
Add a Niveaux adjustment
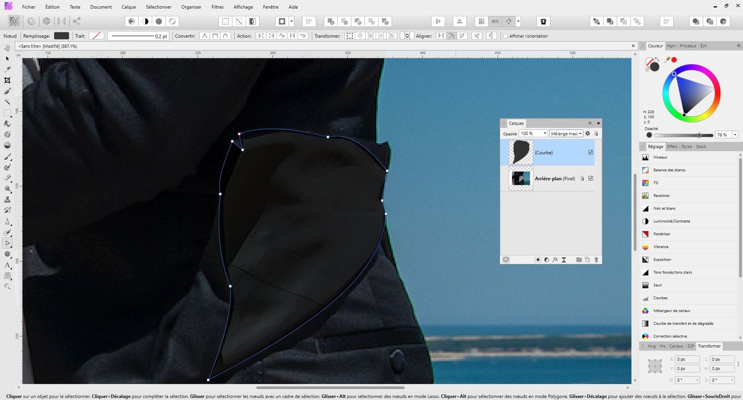coord(660,157)
